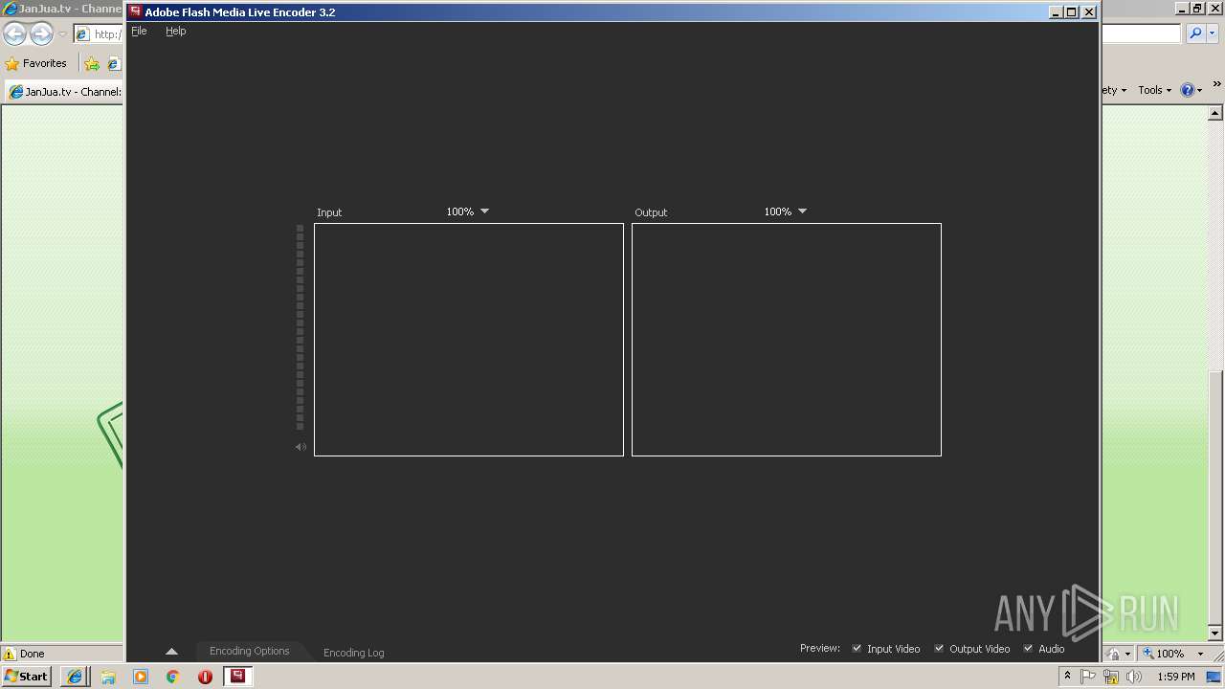Click the volume speaker tray icon

click(x=1134, y=677)
